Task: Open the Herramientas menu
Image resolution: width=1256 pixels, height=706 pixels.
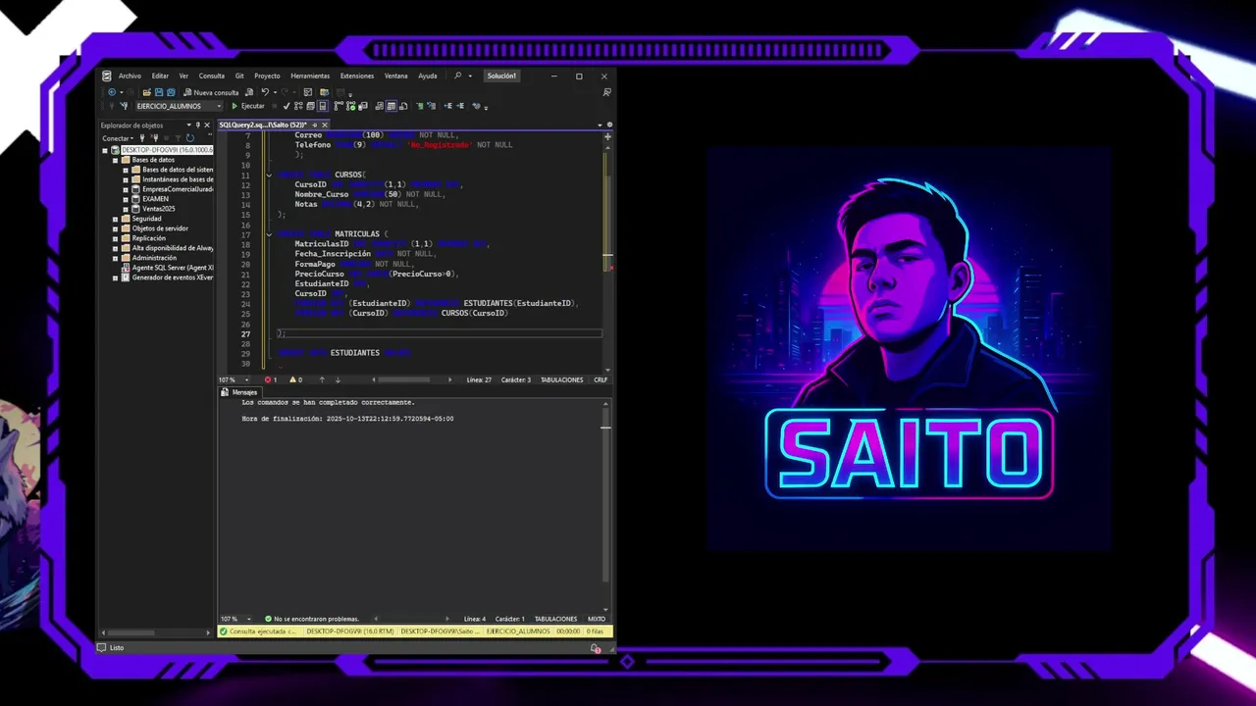Action: point(310,76)
